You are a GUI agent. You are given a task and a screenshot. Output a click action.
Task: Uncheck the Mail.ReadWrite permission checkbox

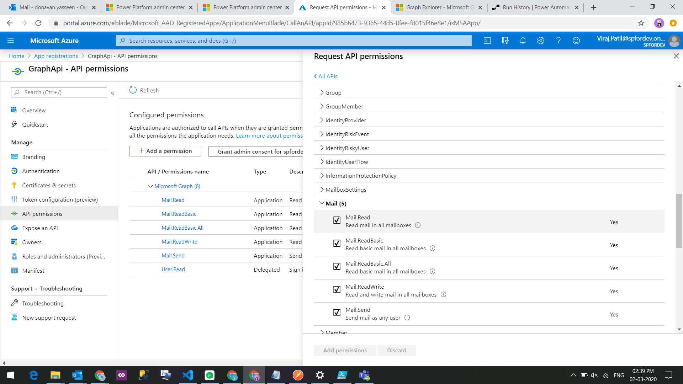point(337,290)
